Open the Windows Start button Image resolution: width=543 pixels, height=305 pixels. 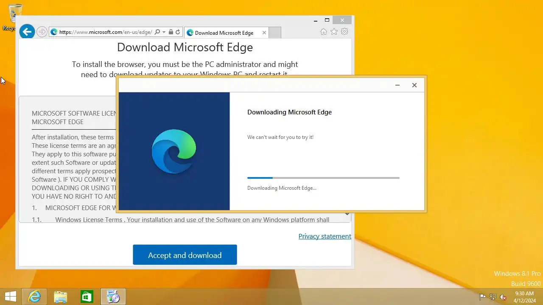[x=10, y=297]
